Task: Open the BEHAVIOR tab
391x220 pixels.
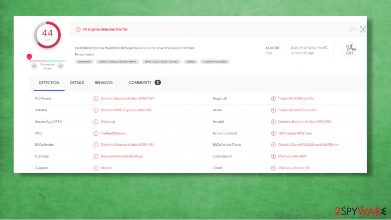Action: 104,83
